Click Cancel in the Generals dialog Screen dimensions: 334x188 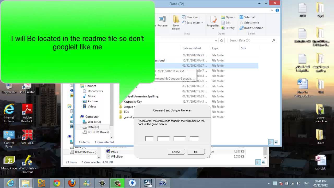176,152
